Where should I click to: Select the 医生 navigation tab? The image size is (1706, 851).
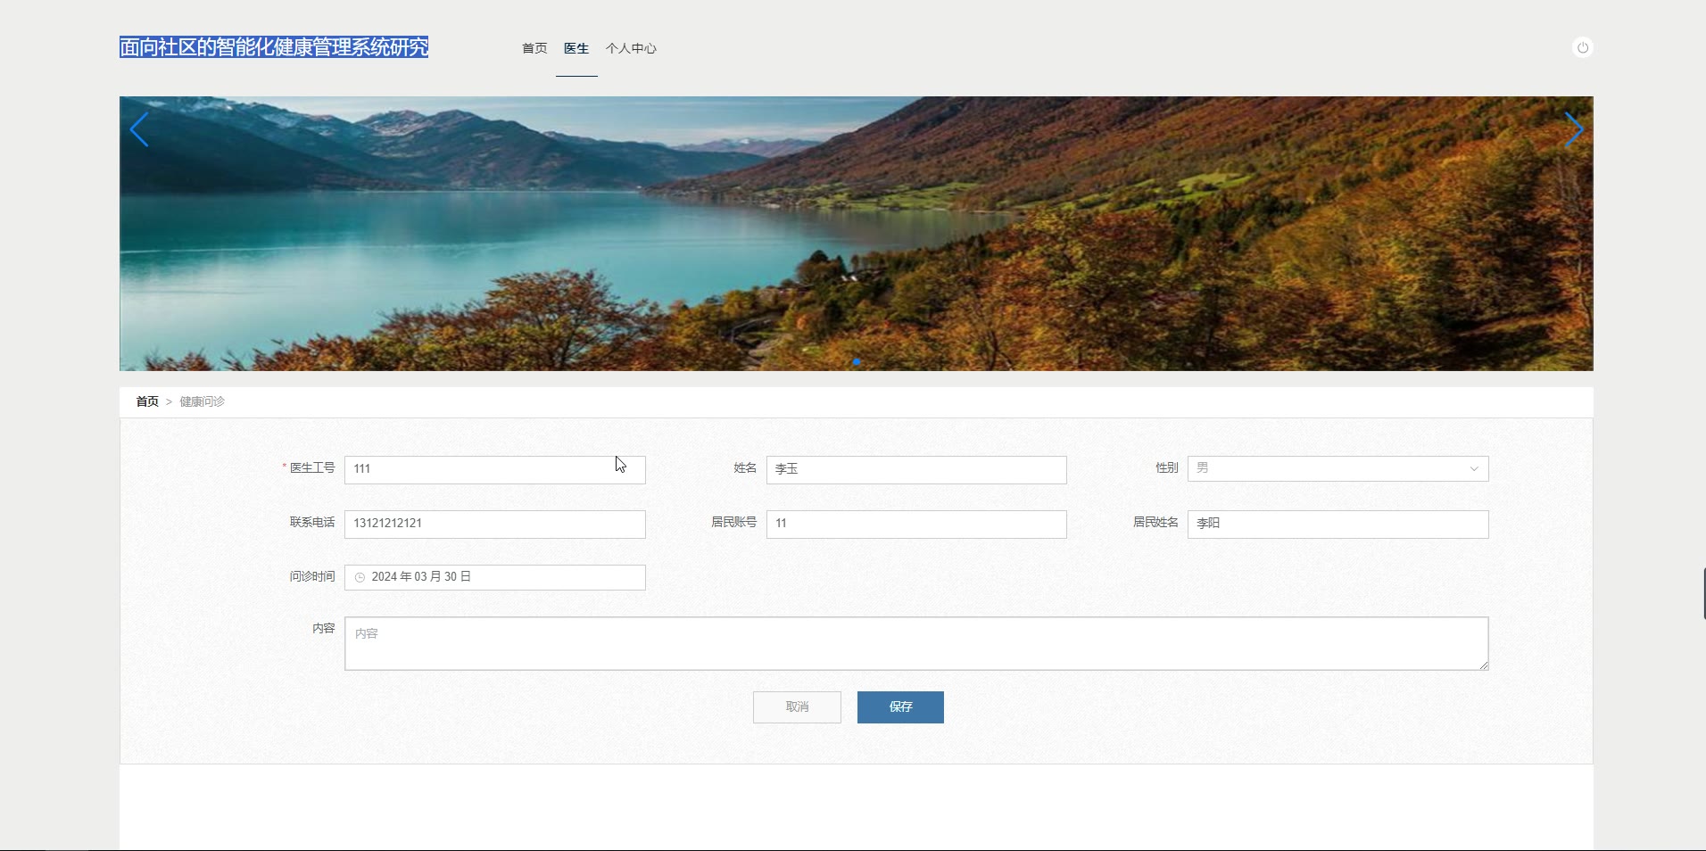pos(576,48)
